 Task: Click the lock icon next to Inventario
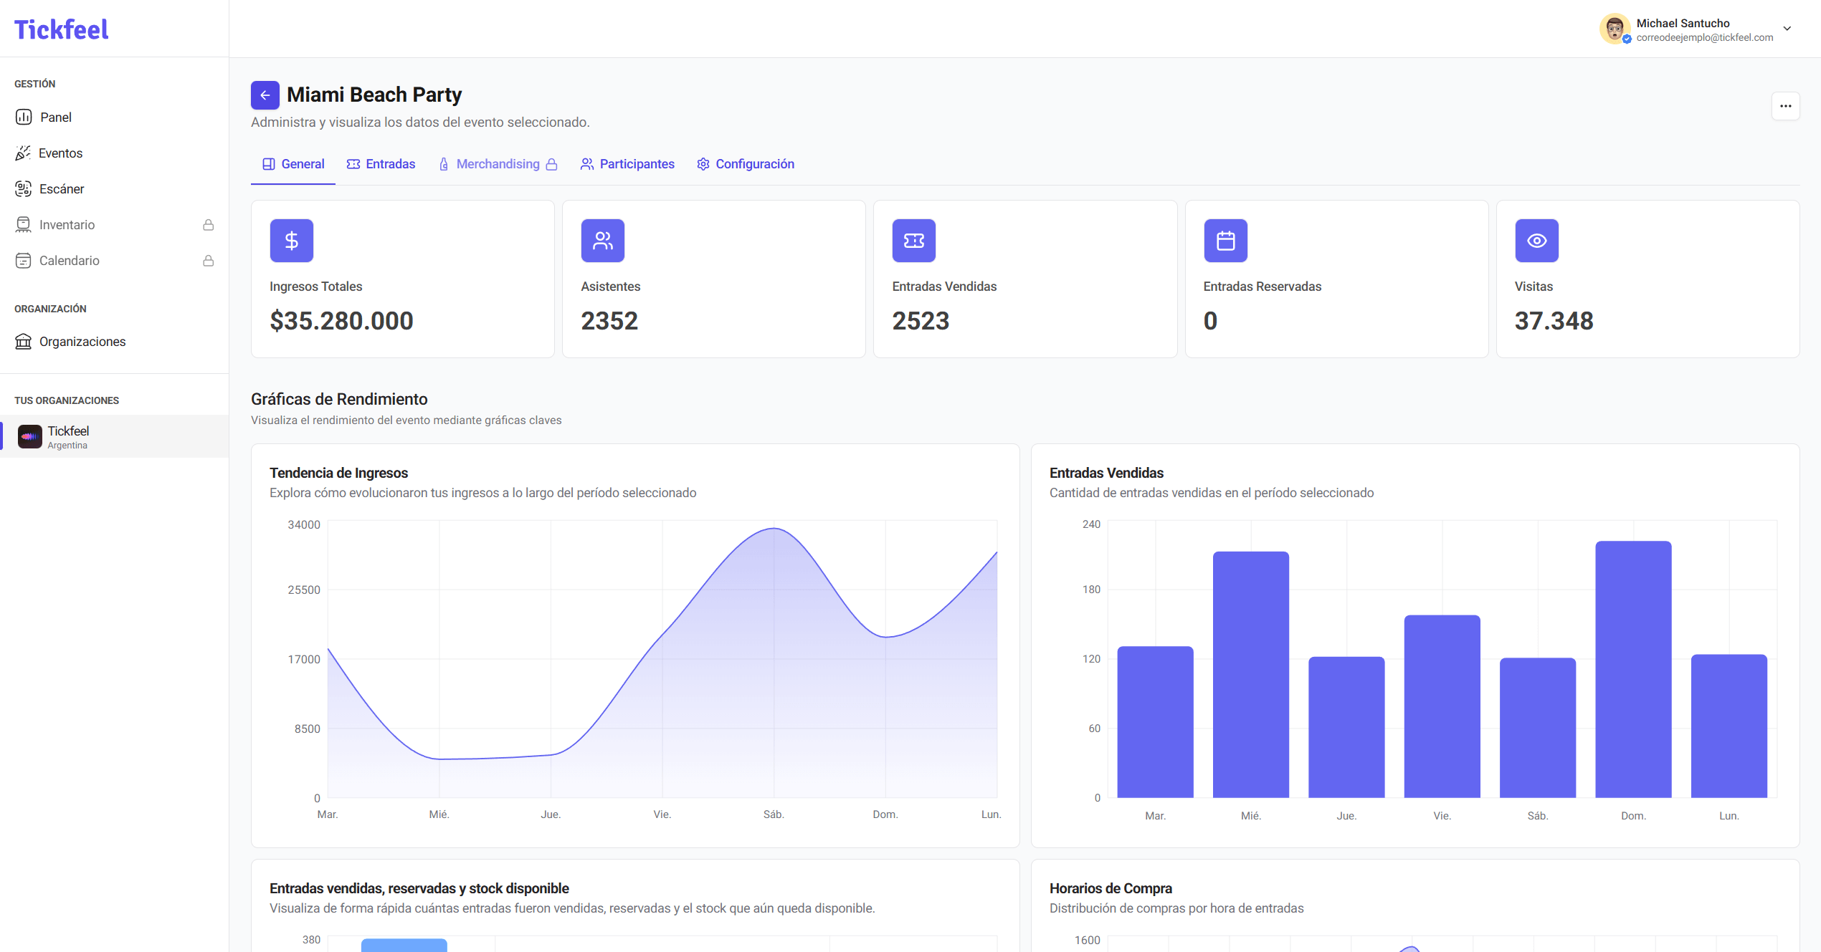209,225
